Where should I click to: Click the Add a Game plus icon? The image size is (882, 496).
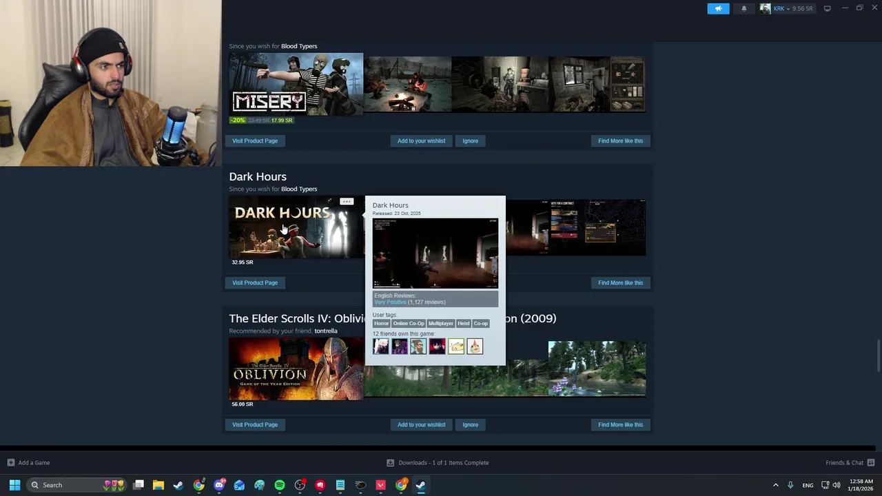tap(10, 463)
